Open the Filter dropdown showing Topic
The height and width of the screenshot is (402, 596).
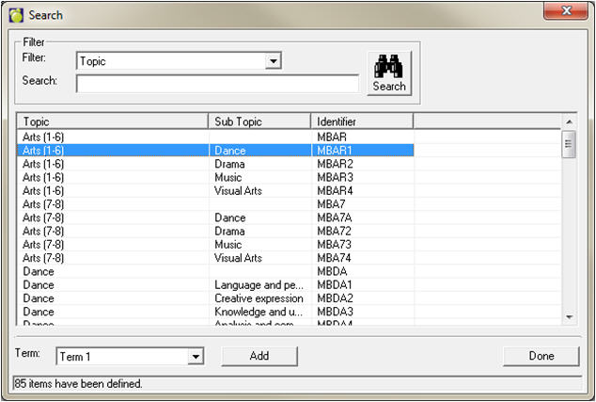(x=273, y=61)
